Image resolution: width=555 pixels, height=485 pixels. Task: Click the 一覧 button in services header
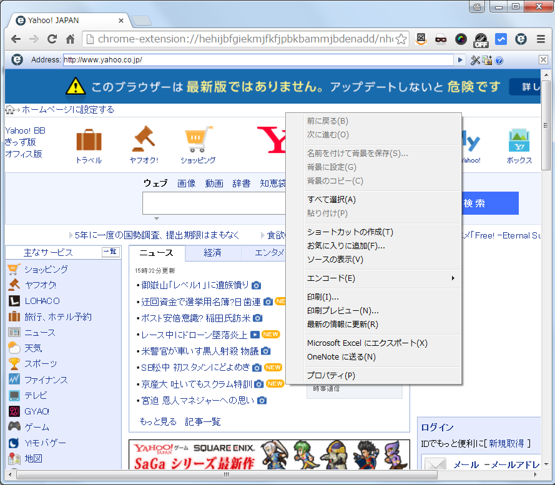pyautogui.click(x=111, y=252)
